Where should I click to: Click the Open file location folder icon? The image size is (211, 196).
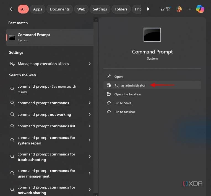point(109,94)
